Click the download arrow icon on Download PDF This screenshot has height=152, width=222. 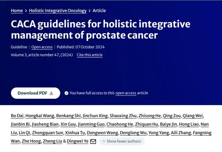click(x=51, y=93)
